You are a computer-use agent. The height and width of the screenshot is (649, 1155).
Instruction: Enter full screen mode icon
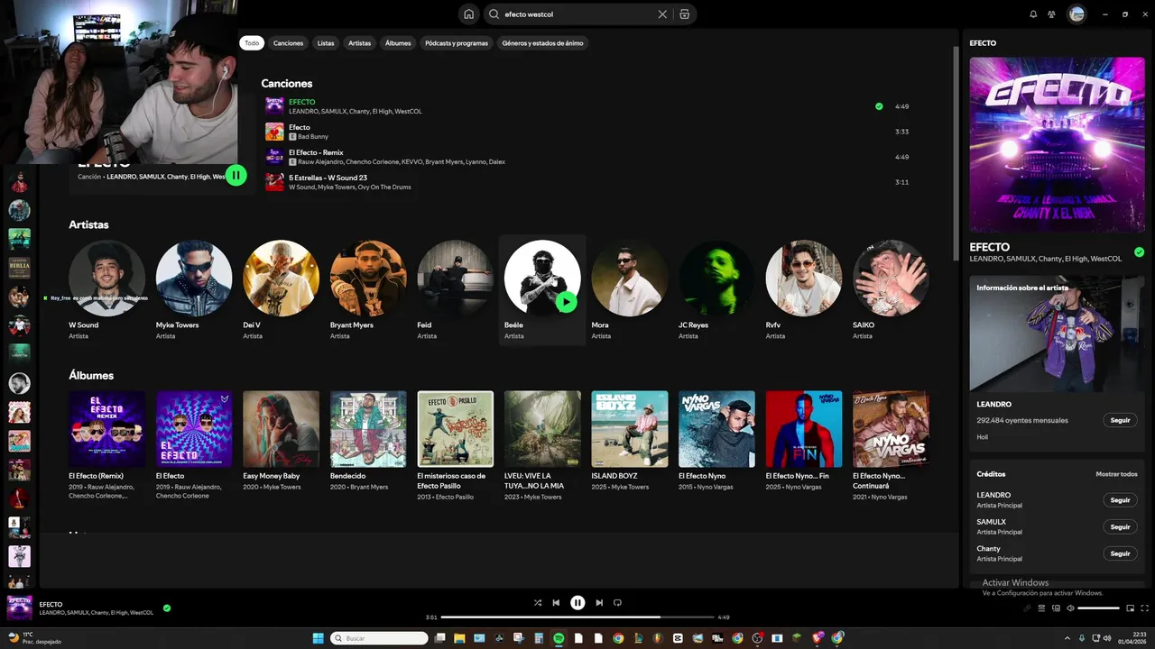tap(1144, 608)
